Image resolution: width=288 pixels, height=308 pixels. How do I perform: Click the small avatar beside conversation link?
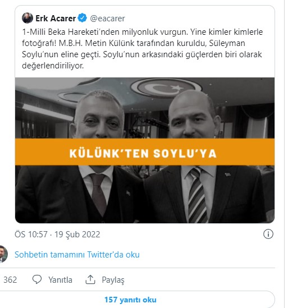point(3,254)
